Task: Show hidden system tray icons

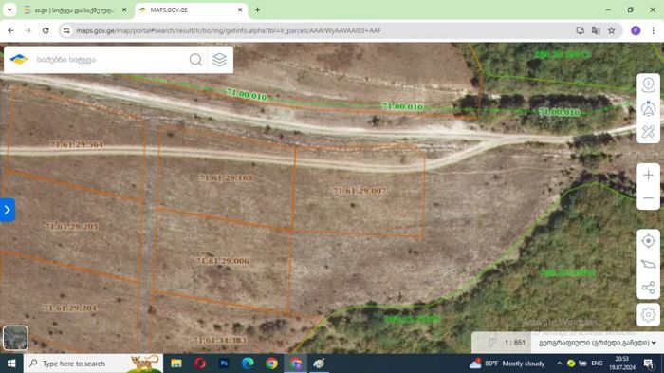Action: [559, 364]
